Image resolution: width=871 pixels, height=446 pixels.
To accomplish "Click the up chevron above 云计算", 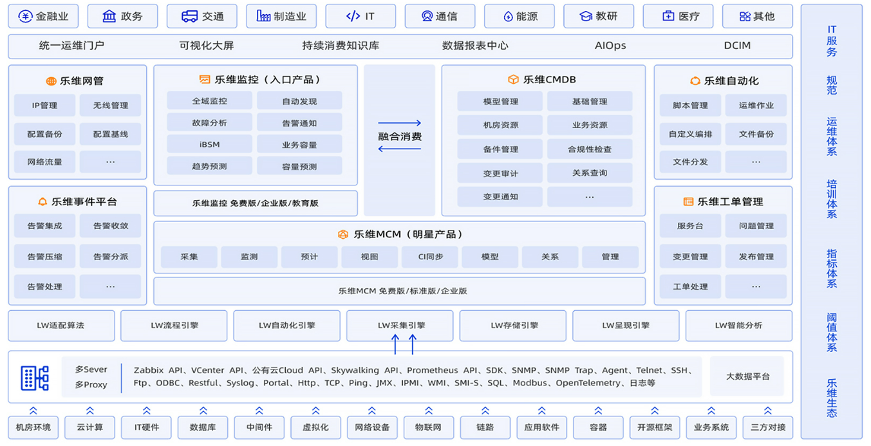I will point(90,411).
